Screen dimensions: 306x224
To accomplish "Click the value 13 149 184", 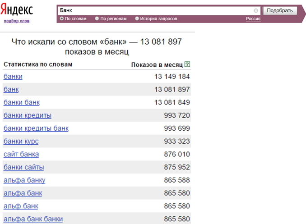I will point(172,77).
